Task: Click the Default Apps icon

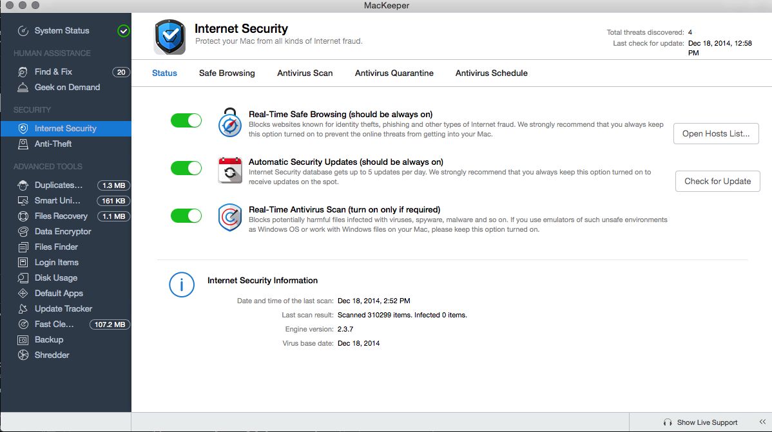Action: click(x=23, y=293)
